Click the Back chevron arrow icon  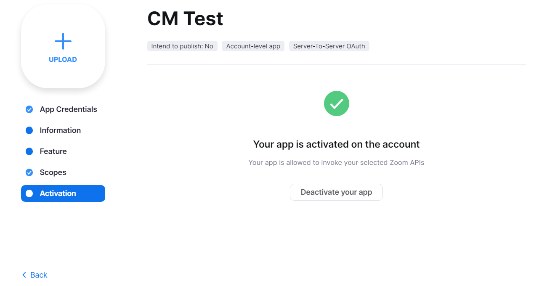pyautogui.click(x=24, y=275)
